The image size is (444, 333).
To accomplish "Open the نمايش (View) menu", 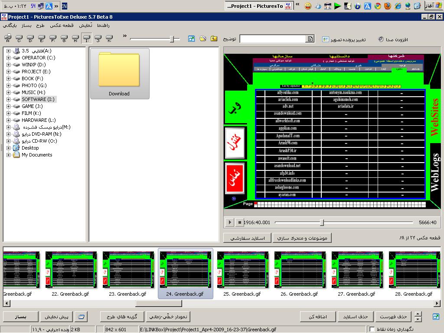I will click(x=85, y=26).
